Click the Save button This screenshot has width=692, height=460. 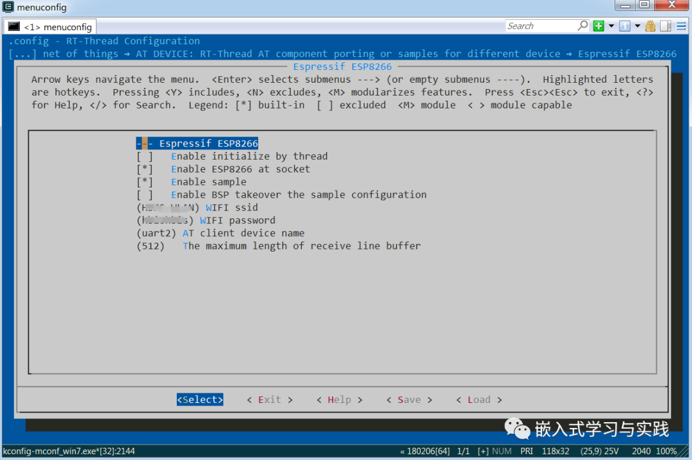(409, 400)
